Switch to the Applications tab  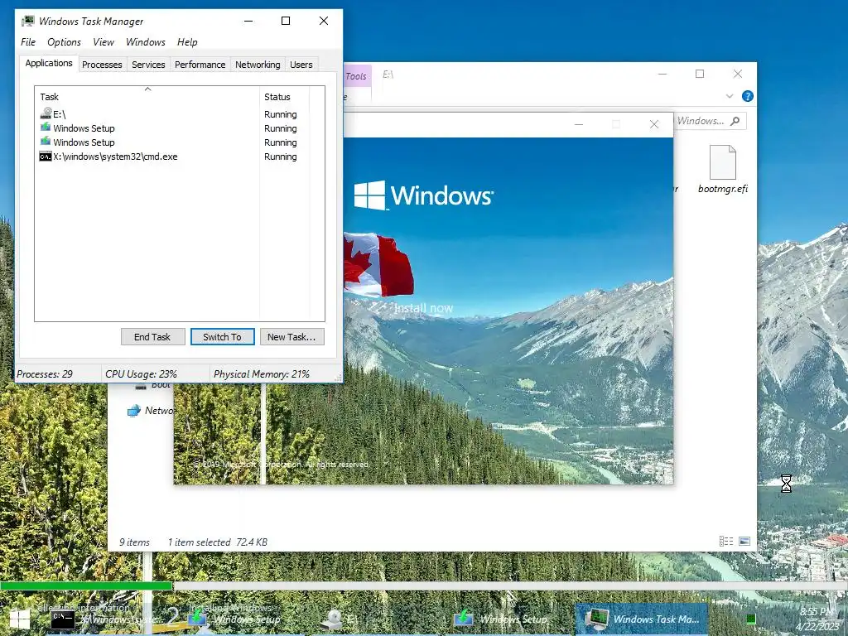click(x=49, y=63)
